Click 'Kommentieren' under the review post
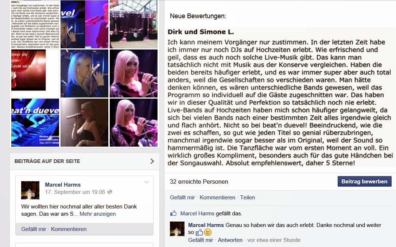This screenshot has width=396, height=247. (217, 198)
